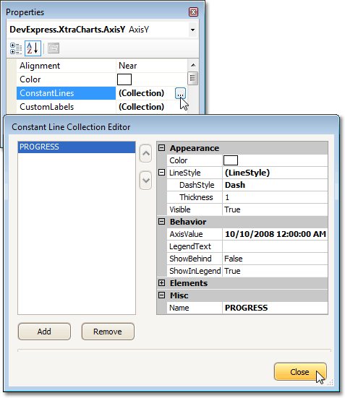The image size is (345, 398).
Task: Switch to Categorized view icon
Action: 16,48
